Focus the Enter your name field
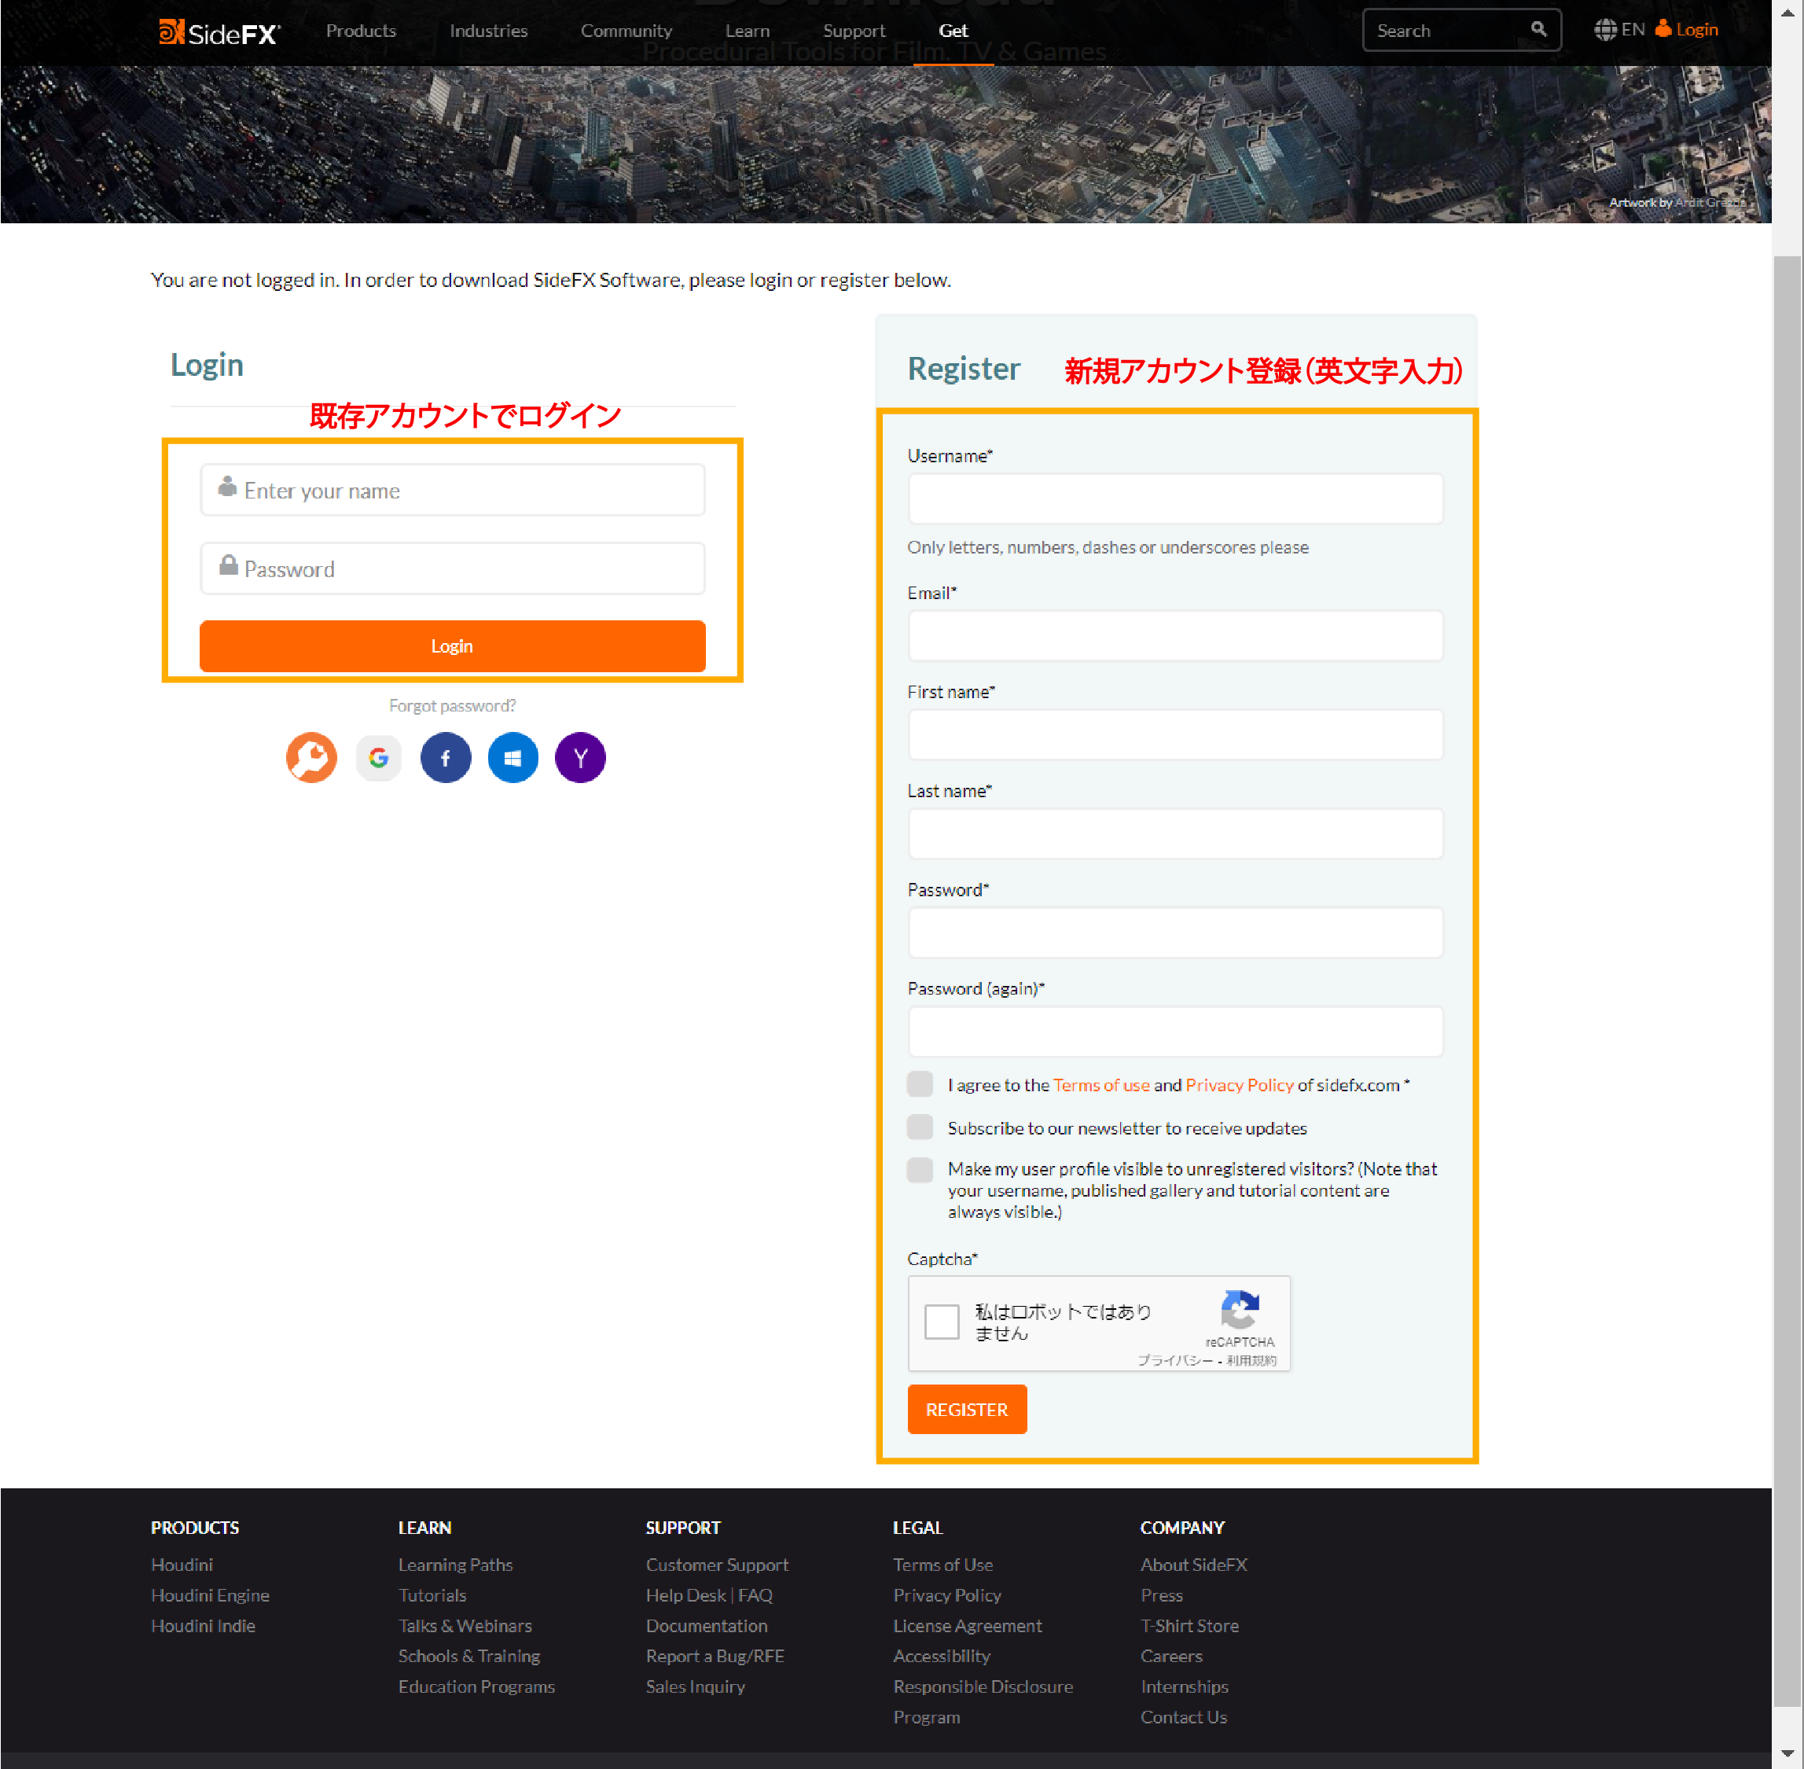Viewport: 1804px width, 1769px height. tap(453, 490)
